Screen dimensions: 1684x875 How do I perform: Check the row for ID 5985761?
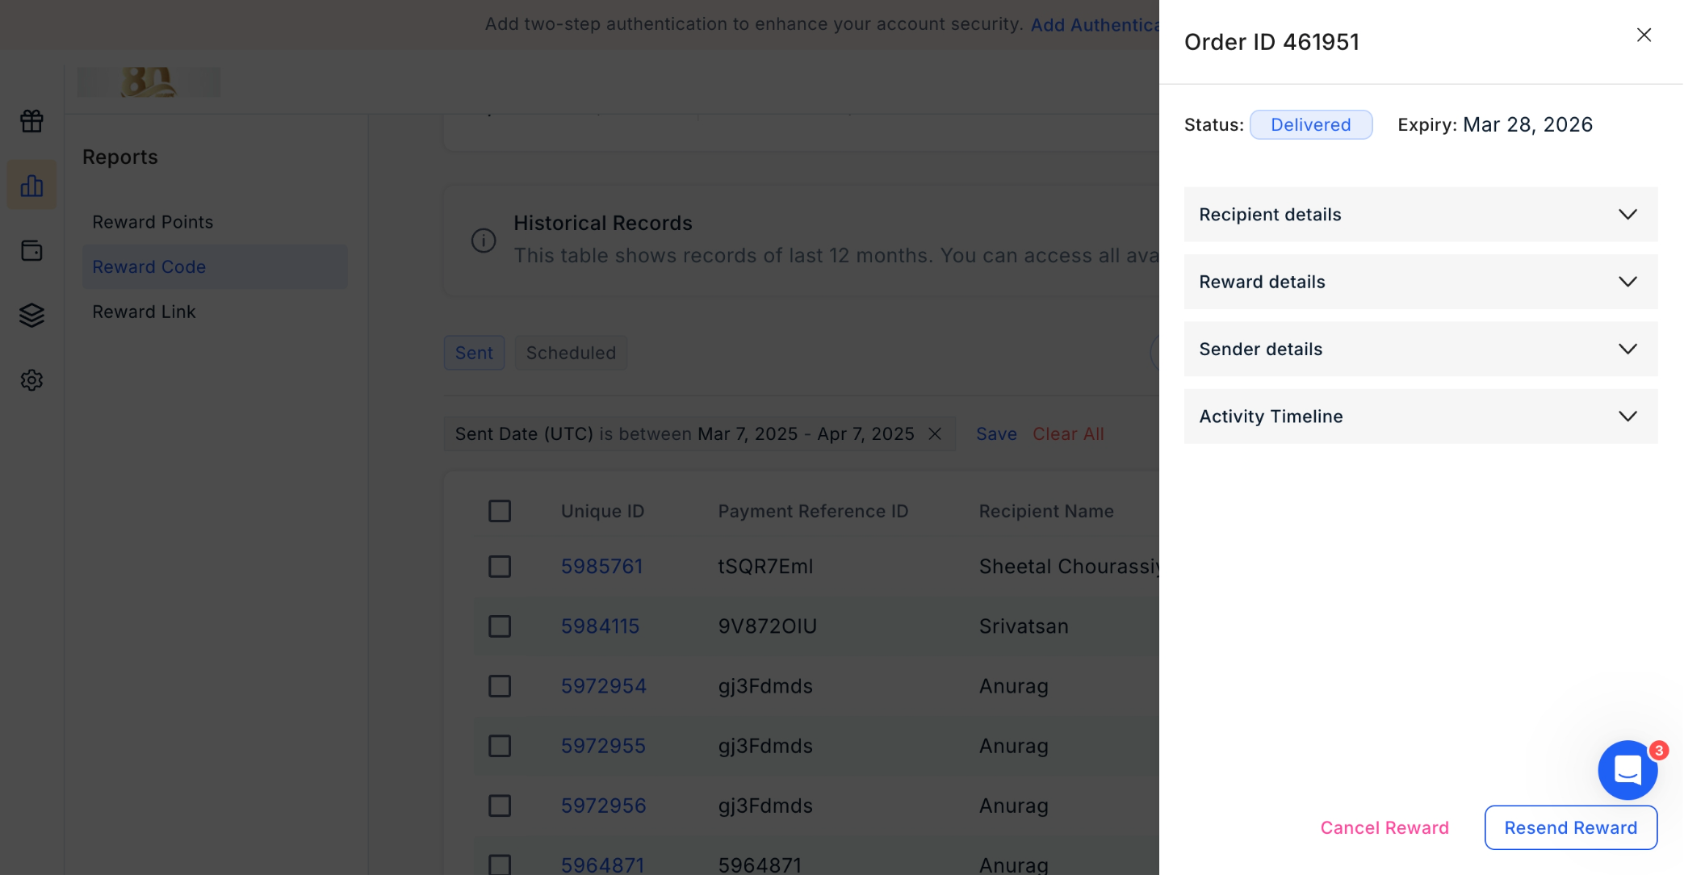coord(500,567)
